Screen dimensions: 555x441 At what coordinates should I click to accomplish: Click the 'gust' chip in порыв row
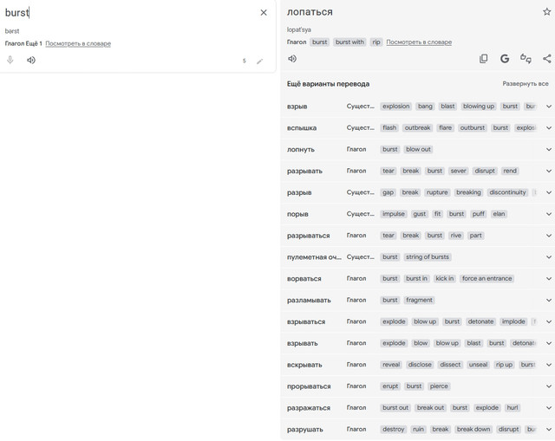[420, 214]
